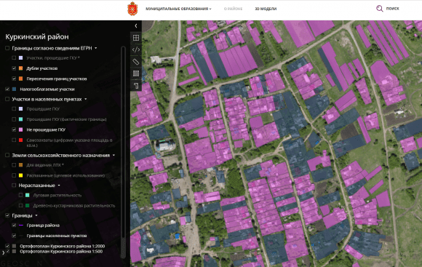Click the checkered pattern tool icon
Screen dimensions: 422x267
(x=136, y=73)
